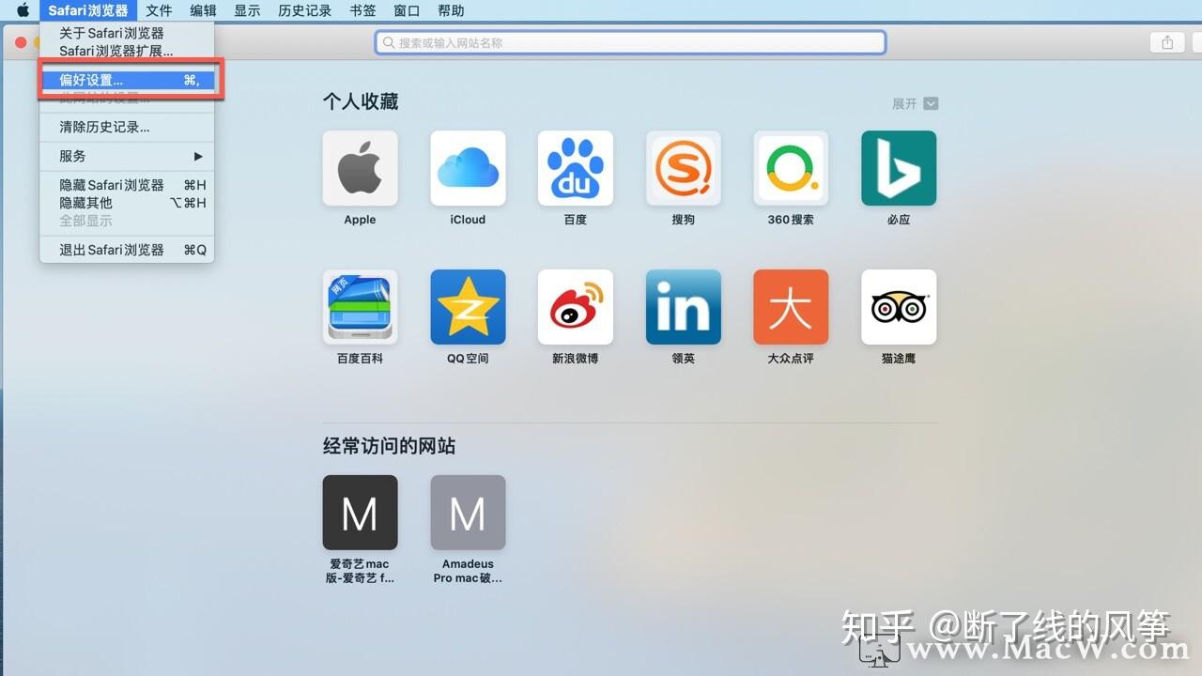Image resolution: width=1202 pixels, height=676 pixels.
Task: Open the QQ空间 favorite icon
Action: [468, 306]
